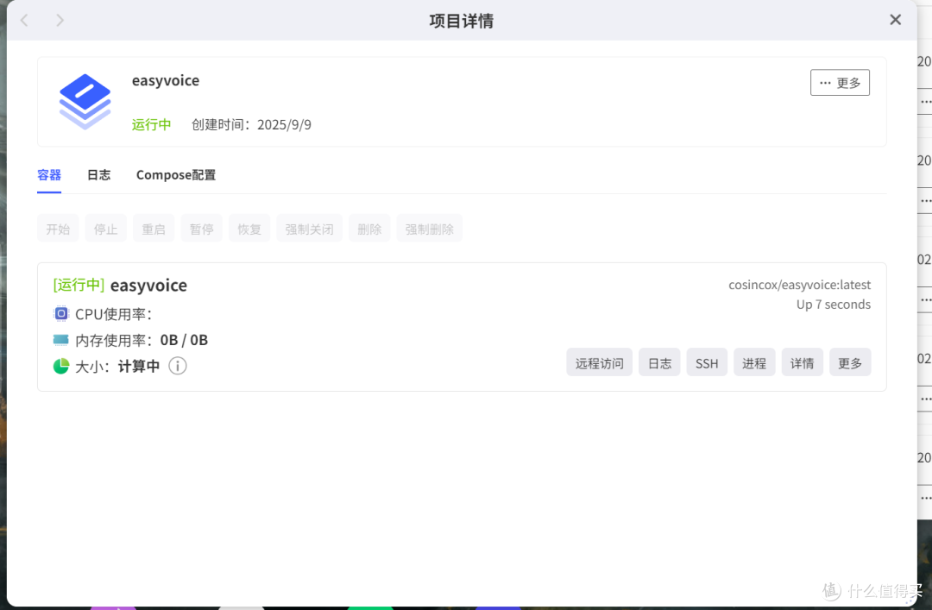Open 详情 of easyvoice container

(802, 362)
